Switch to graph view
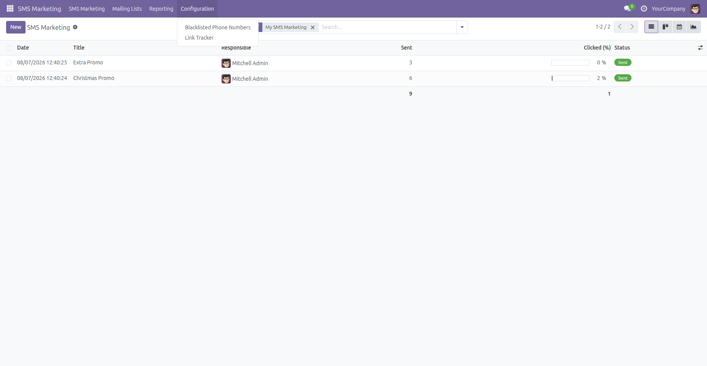Viewport: 707px width, 366px height. point(693,27)
